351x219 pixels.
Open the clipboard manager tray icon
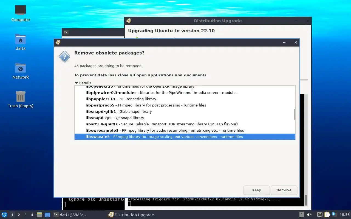click(327, 215)
